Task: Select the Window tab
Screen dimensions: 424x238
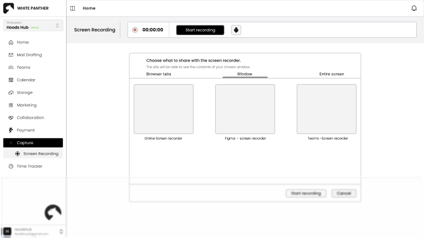Action: tap(244, 74)
